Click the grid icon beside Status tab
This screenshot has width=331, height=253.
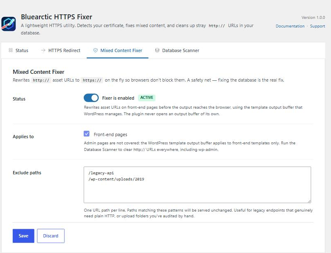11,50
